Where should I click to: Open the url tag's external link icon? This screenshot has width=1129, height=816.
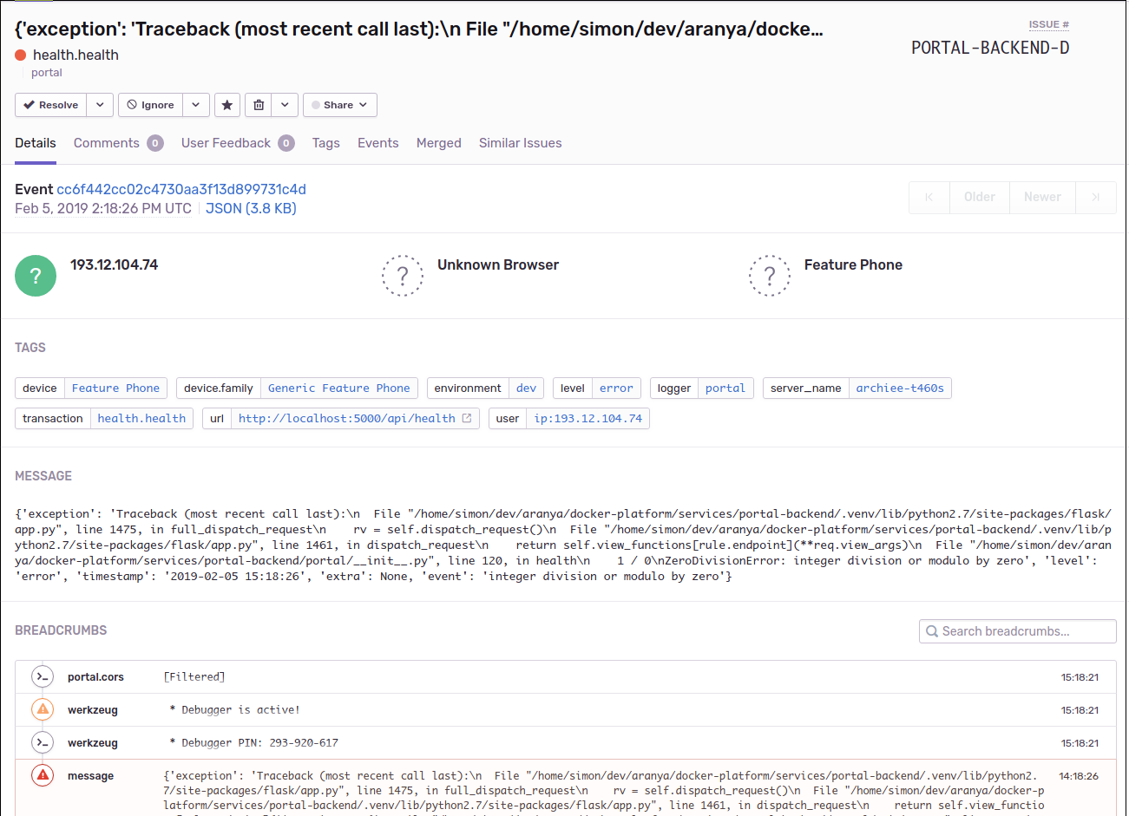pos(467,418)
